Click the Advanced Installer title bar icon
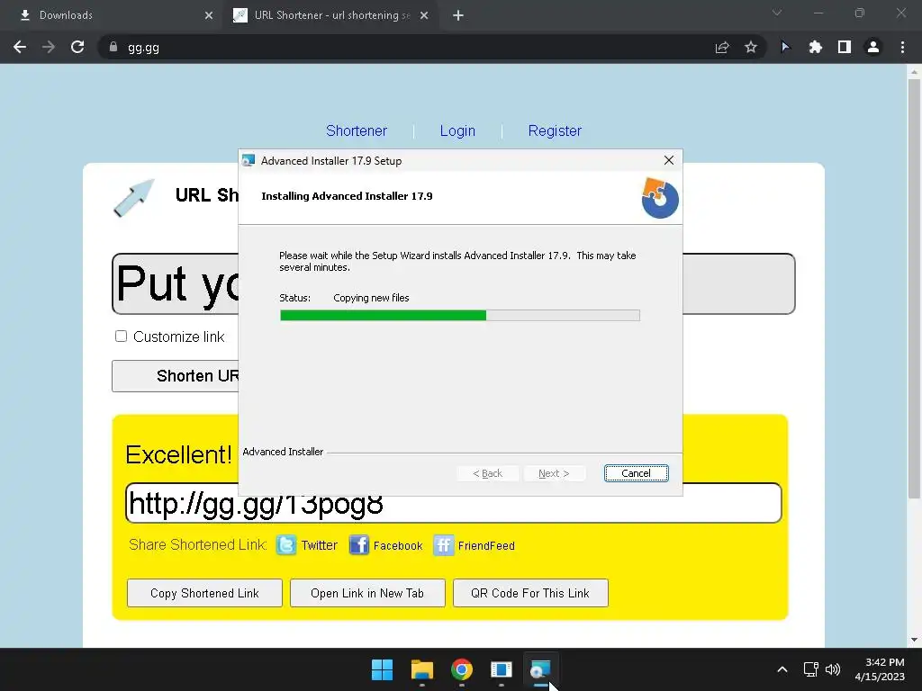922x691 pixels. tap(249, 160)
